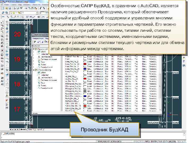Select the os_Pen_No_4 layer row

(111, 81)
